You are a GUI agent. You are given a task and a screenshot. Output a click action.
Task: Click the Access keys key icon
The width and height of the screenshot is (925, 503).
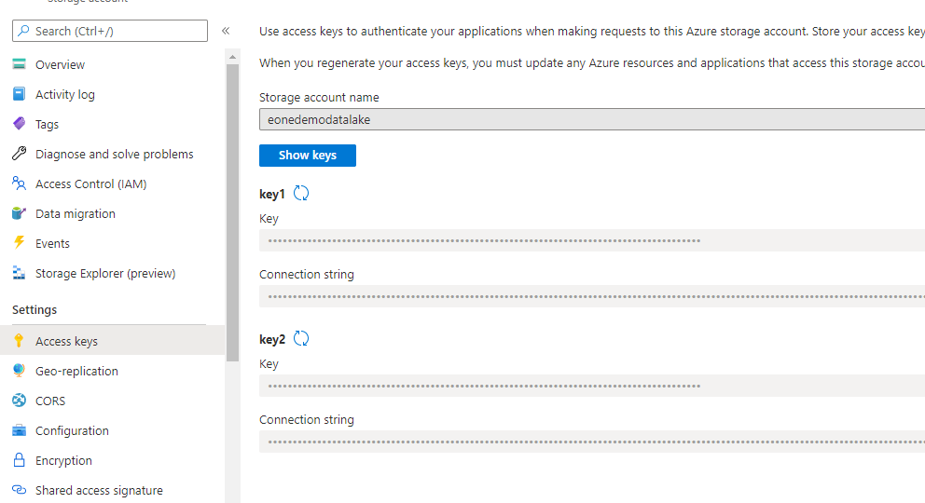pos(19,340)
